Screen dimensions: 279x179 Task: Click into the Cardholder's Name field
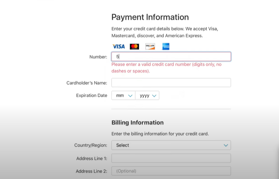(171, 83)
